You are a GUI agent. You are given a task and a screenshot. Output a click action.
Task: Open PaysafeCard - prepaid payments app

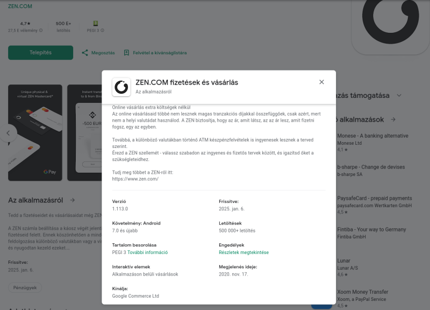pos(374,205)
